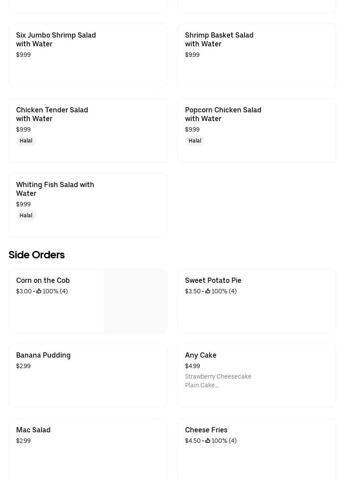Click thumbs-up rating icon on Cheese Fries
Viewport: 351px width, 480px height.
coord(208,441)
